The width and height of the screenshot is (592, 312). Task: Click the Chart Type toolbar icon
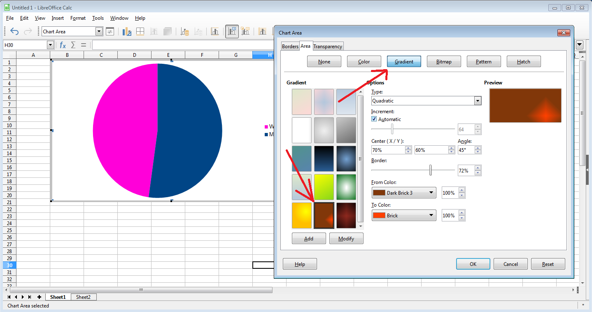point(127,31)
